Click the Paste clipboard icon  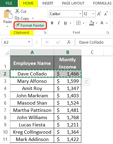coord(8,14)
